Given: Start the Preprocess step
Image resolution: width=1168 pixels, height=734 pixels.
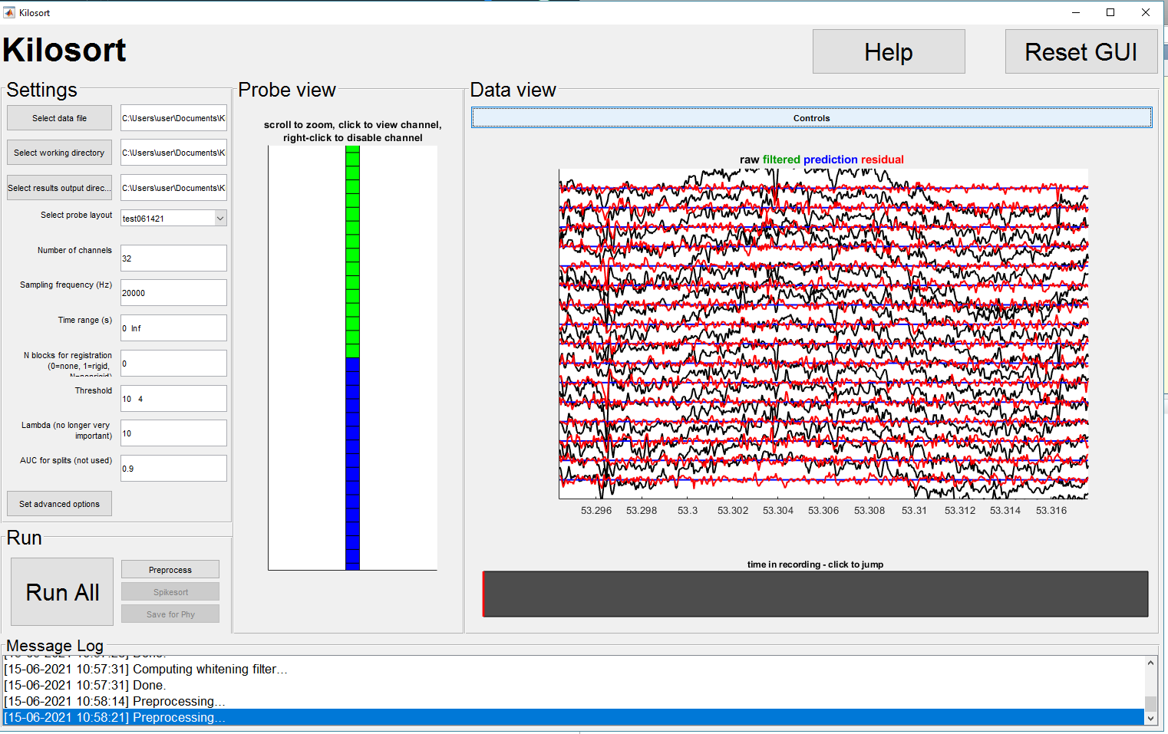Looking at the screenshot, I should tap(170, 569).
